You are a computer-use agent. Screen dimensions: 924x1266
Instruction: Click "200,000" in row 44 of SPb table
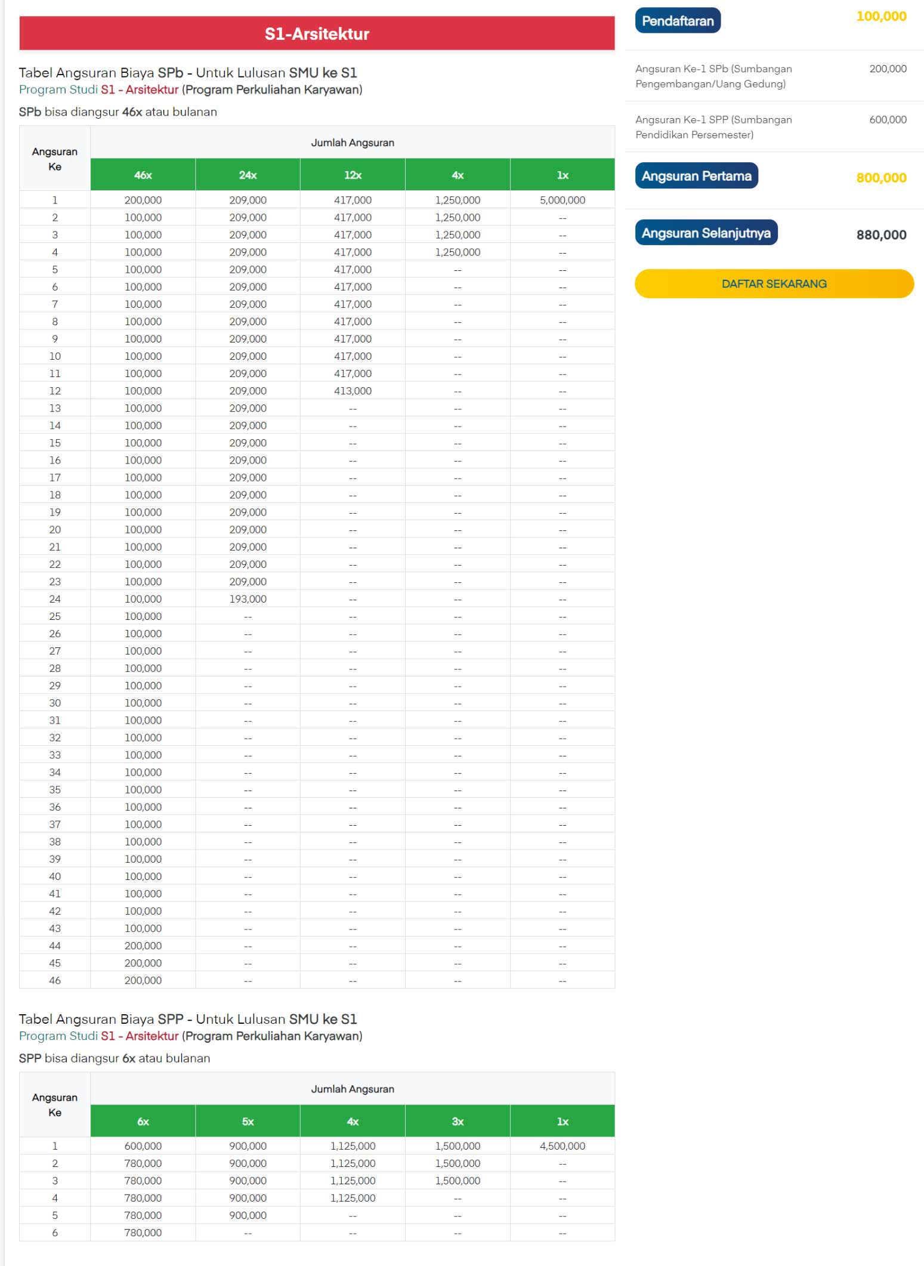[x=143, y=946]
